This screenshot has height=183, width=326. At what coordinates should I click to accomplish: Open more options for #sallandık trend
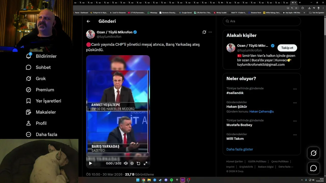click(295, 89)
